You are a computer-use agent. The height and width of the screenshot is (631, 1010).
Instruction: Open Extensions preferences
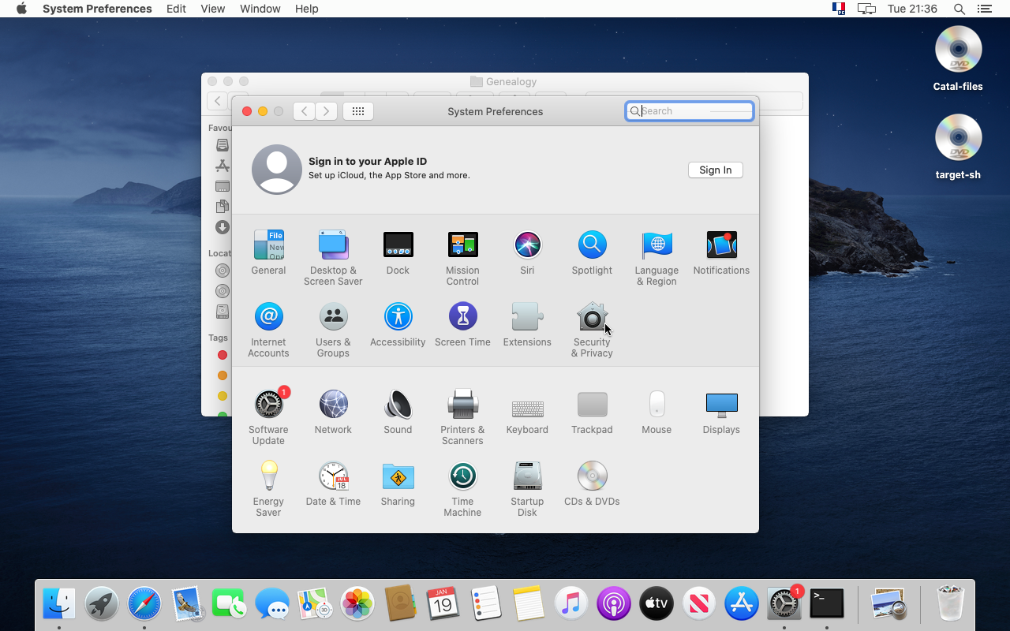527,324
